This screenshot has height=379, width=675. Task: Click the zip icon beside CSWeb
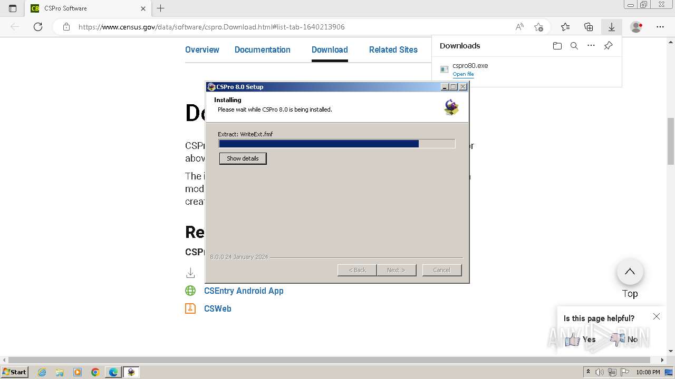[x=190, y=308]
